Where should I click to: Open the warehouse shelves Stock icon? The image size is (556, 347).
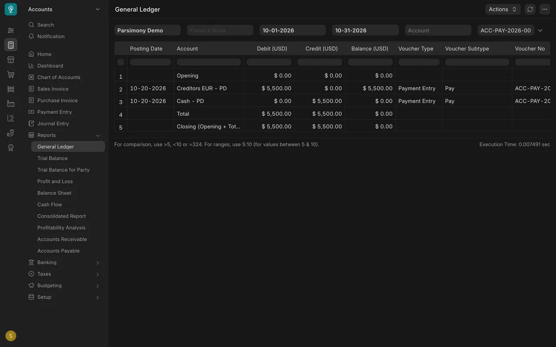click(11, 89)
